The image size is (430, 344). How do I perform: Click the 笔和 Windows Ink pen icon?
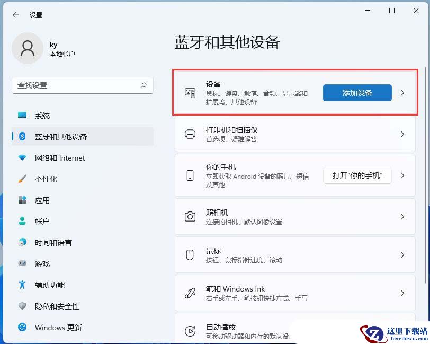pyautogui.click(x=190, y=293)
